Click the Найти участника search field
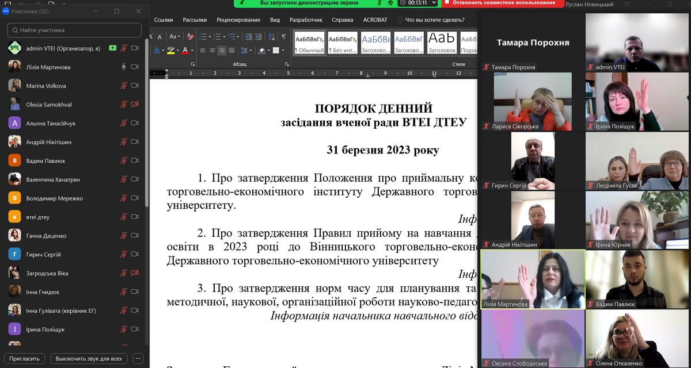Viewport: 691px width, 368px height. (74, 30)
